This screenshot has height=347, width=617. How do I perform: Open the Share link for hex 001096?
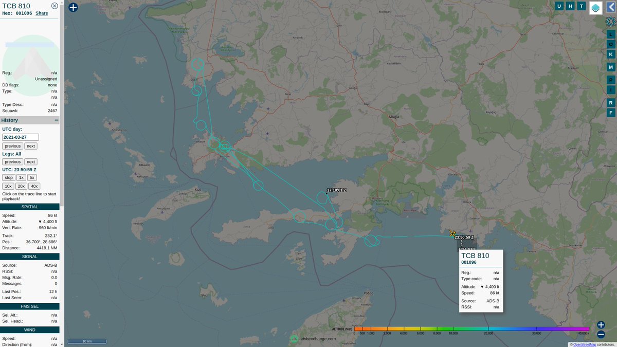tap(42, 13)
